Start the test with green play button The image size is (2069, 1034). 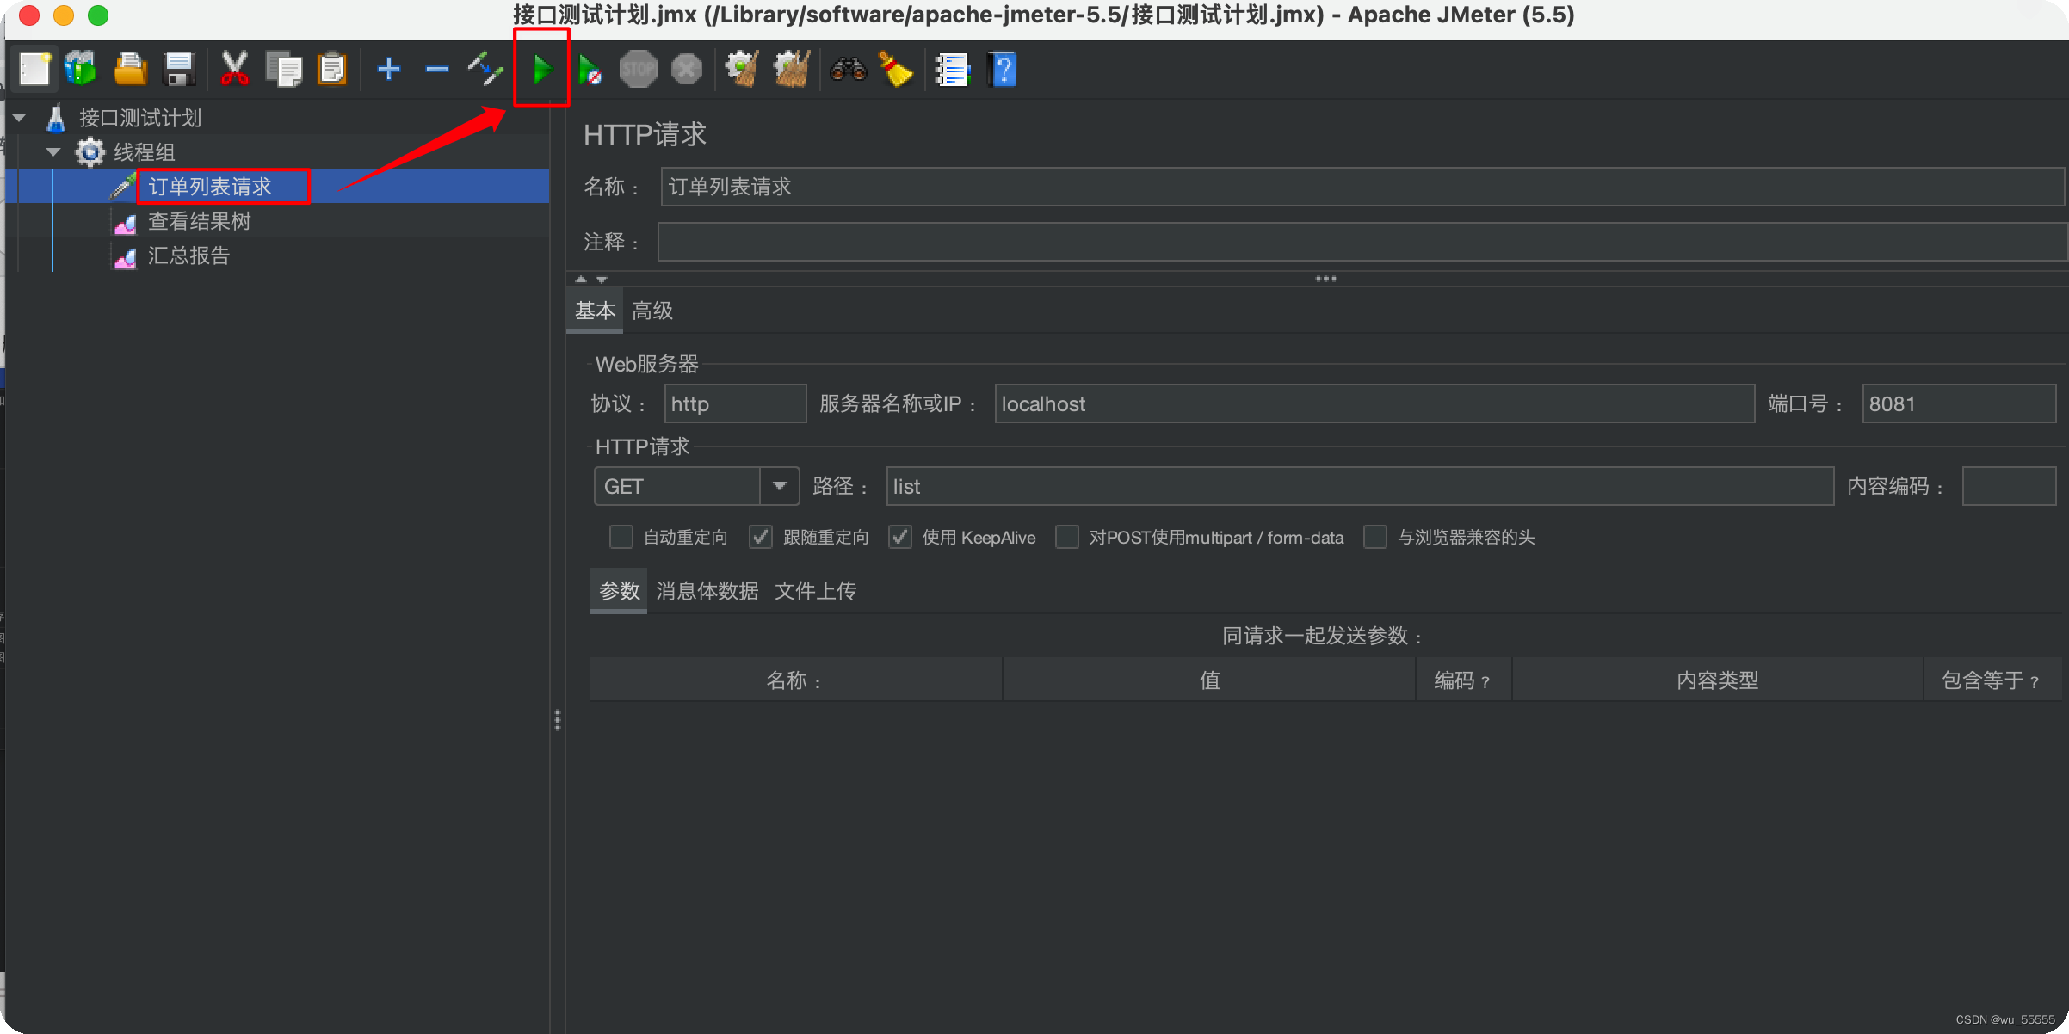[x=541, y=69]
